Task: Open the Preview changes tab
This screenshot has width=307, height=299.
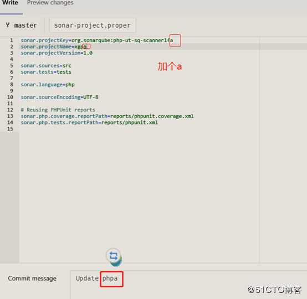Action: [x=50, y=3]
